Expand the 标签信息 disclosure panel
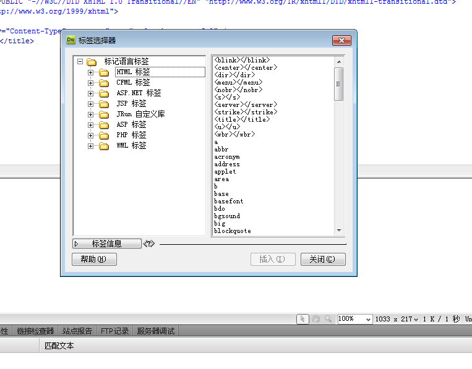472x369 pixels. (77, 244)
